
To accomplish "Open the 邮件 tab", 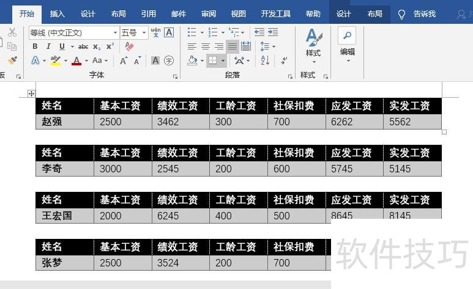I will pyautogui.click(x=179, y=14).
